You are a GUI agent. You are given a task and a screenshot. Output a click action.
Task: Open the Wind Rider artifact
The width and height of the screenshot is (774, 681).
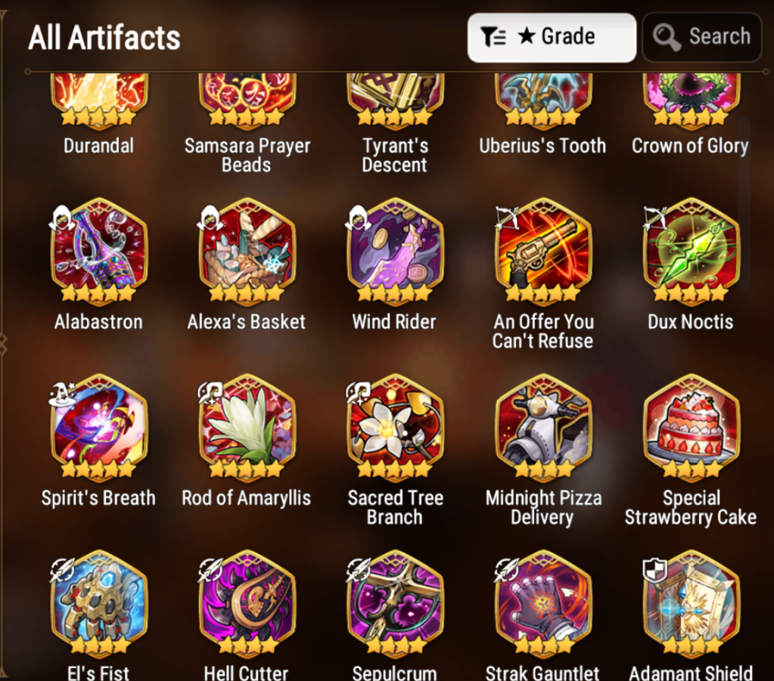tap(395, 249)
